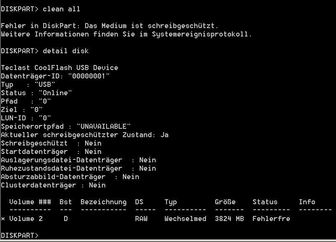336x242 pixels.
Task: Click the RAW file system value
Action: pyautogui.click(x=141, y=219)
